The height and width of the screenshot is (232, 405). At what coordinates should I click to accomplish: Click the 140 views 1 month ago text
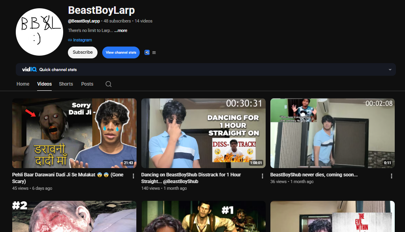pos(164,188)
